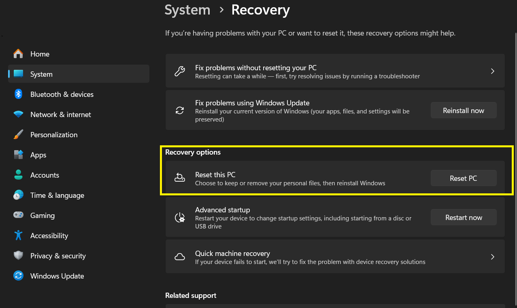Image resolution: width=517 pixels, height=308 pixels.
Task: Click the Apps icon in sidebar
Action: click(18, 155)
